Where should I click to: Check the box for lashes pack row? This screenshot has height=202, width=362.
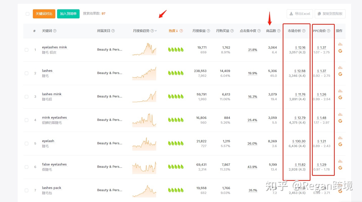pyautogui.click(x=27, y=190)
